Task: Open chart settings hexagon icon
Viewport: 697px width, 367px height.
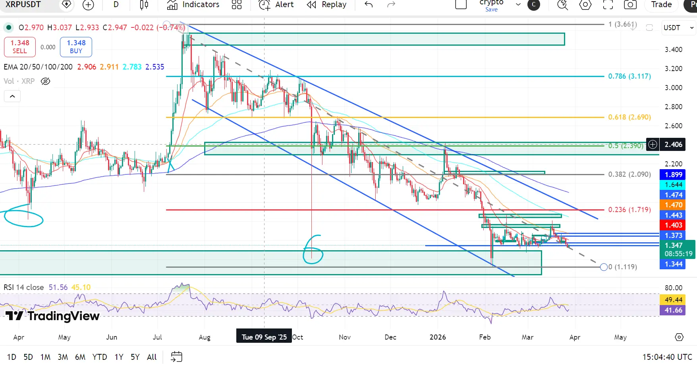Action: coord(585,5)
